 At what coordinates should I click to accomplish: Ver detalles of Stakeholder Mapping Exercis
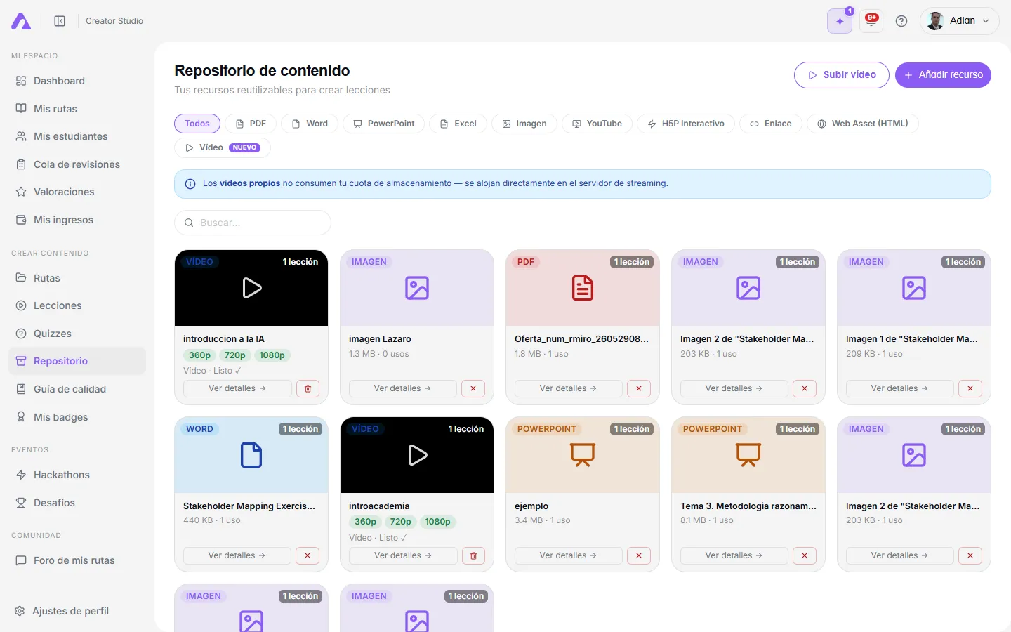(237, 555)
